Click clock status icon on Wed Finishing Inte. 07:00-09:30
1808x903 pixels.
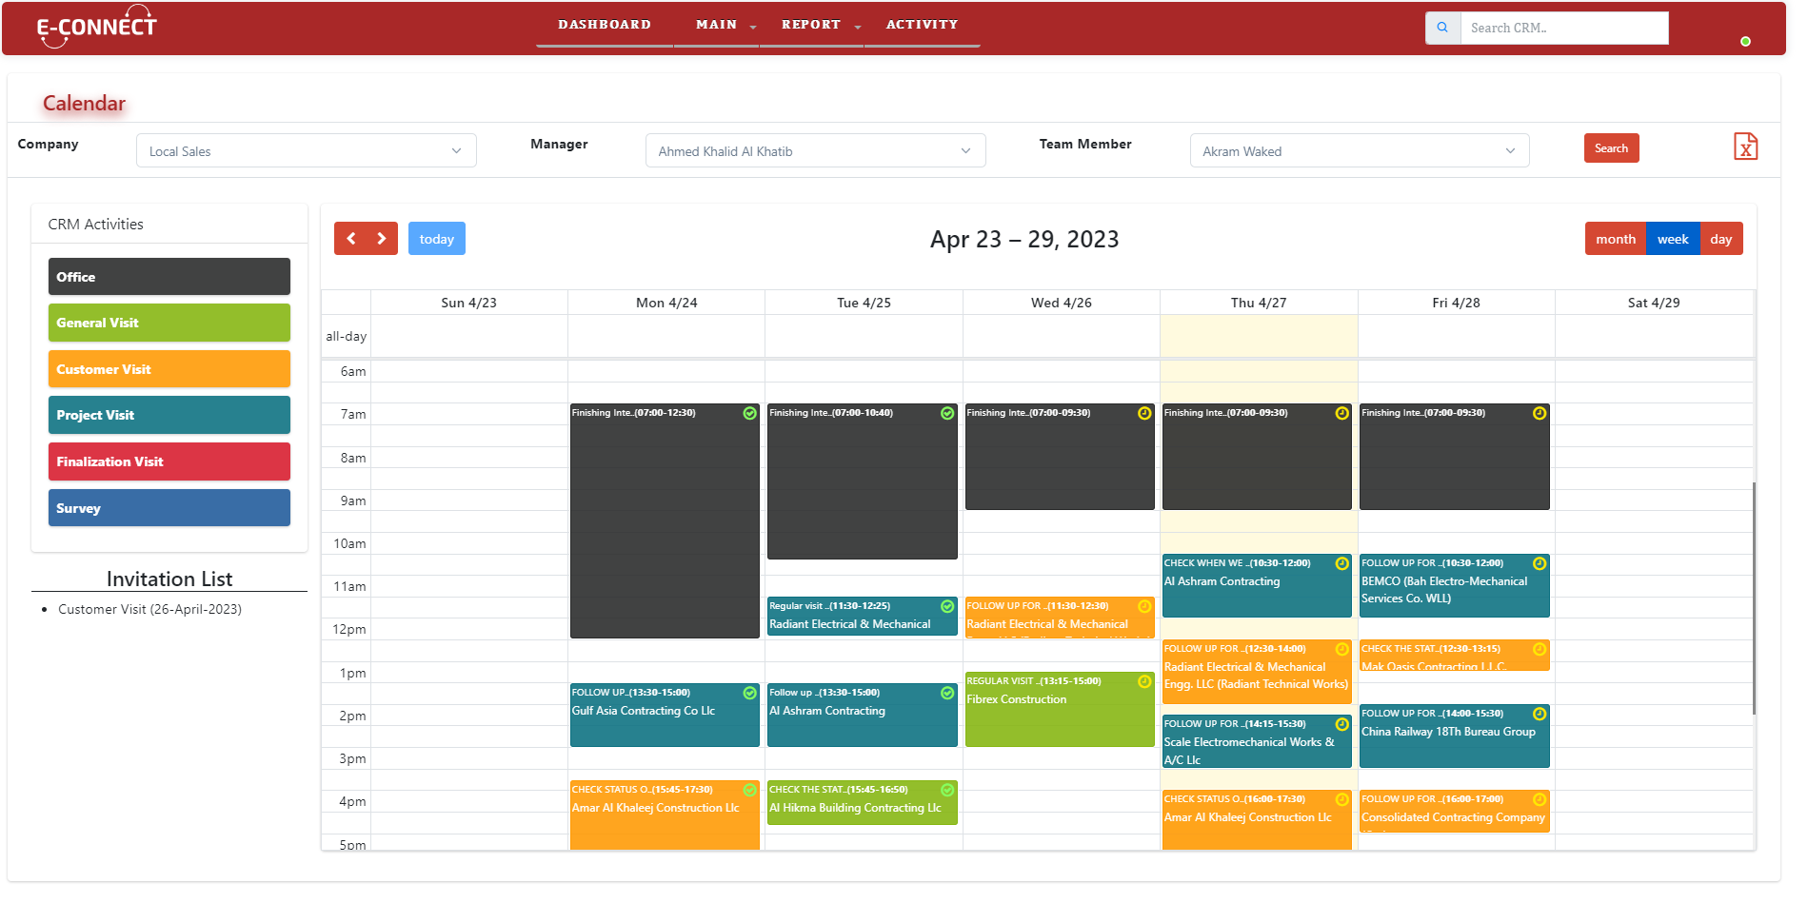[1144, 413]
